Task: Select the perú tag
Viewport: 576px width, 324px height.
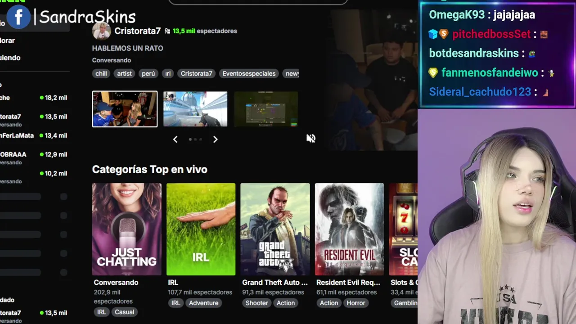Action: pyautogui.click(x=148, y=73)
